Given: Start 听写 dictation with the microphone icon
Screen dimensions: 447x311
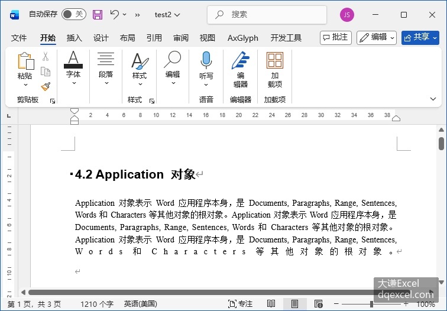Looking at the screenshot, I should [x=206, y=60].
